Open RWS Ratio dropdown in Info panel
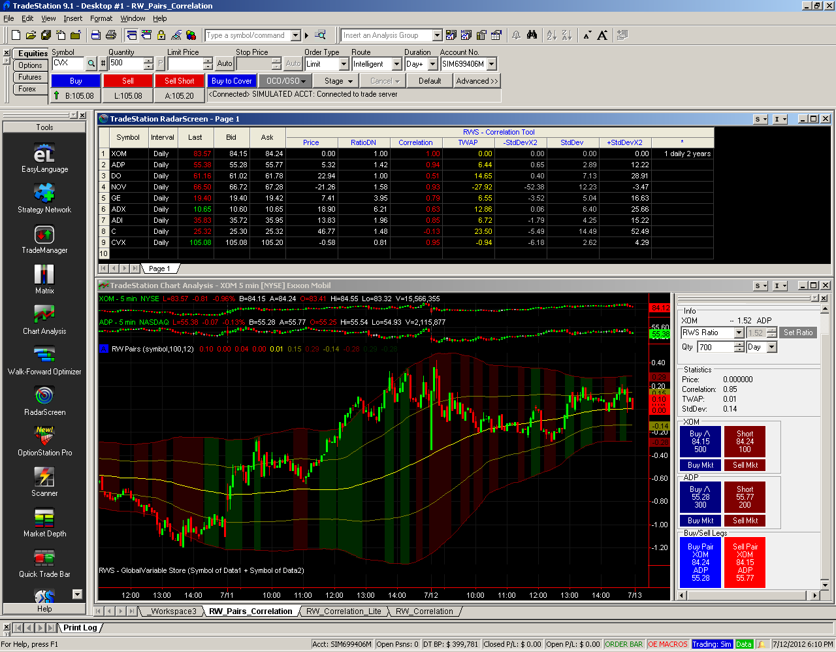This screenshot has width=836, height=652. [739, 333]
